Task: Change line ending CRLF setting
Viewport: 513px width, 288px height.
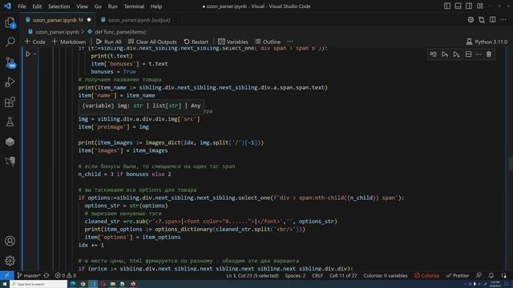Action: [317, 275]
